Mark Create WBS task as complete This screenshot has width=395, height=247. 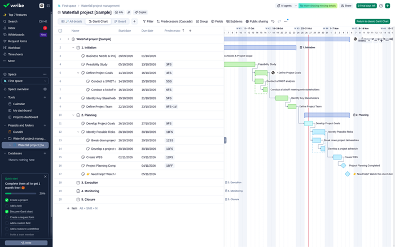[83, 157]
